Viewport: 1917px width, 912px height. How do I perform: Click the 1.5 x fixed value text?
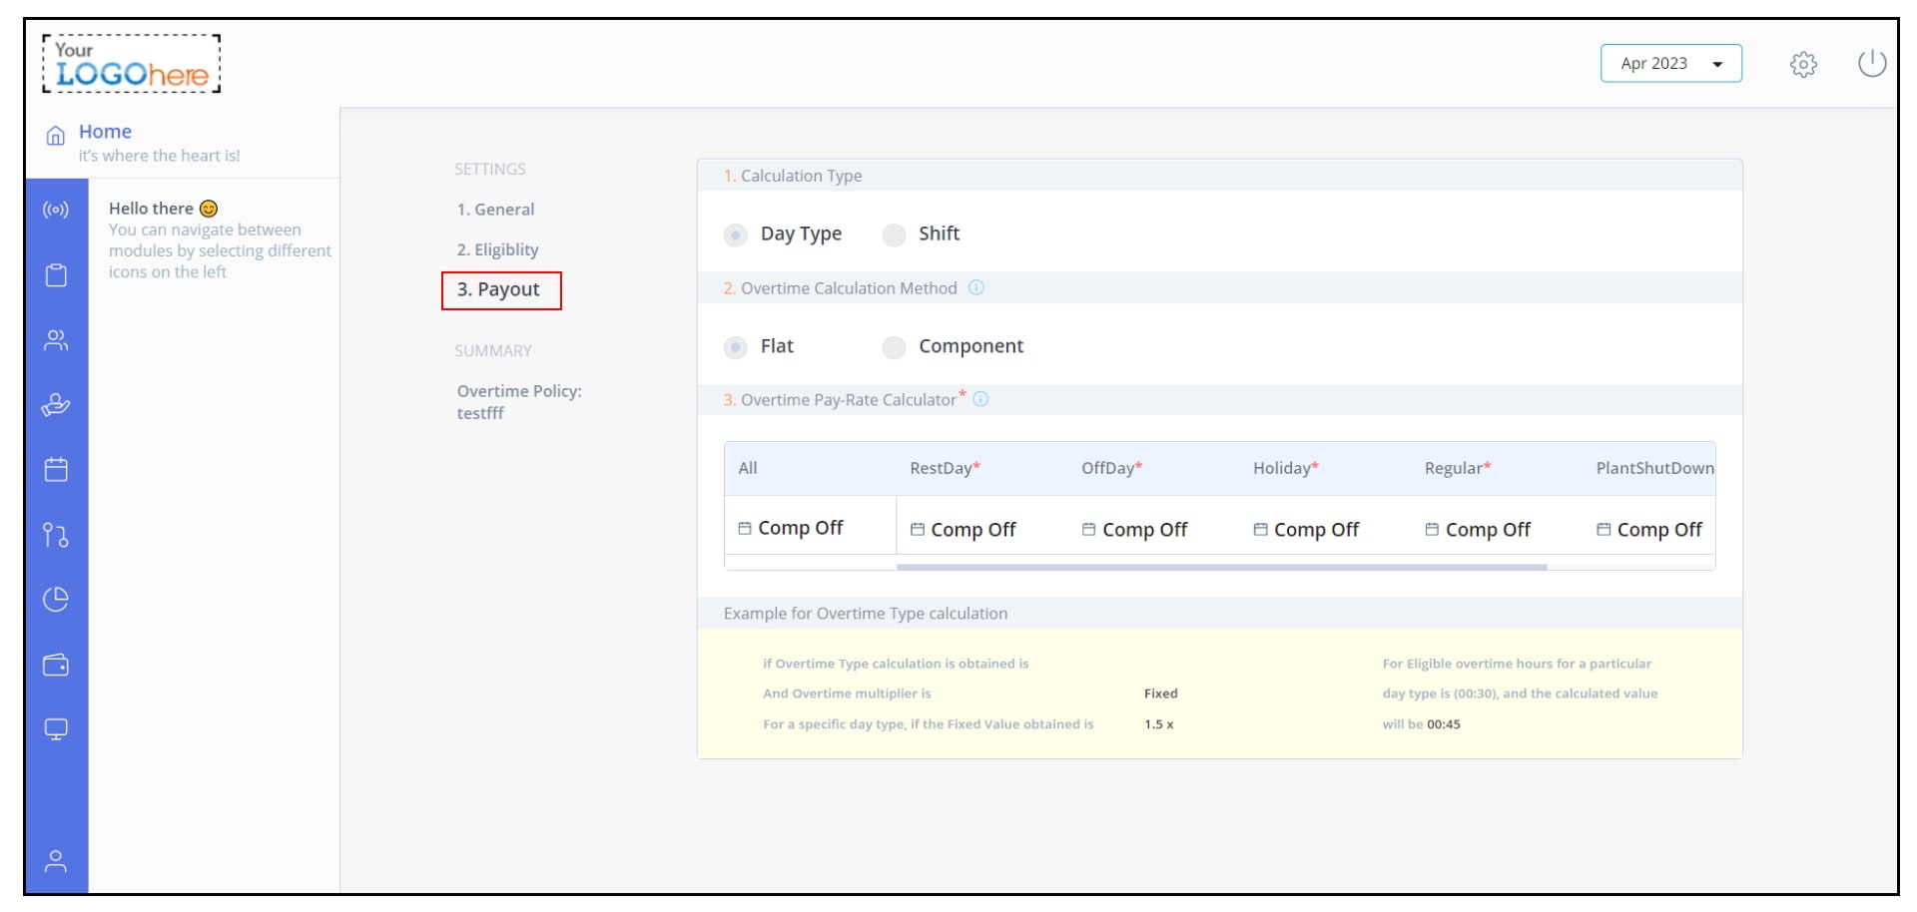click(x=1159, y=724)
